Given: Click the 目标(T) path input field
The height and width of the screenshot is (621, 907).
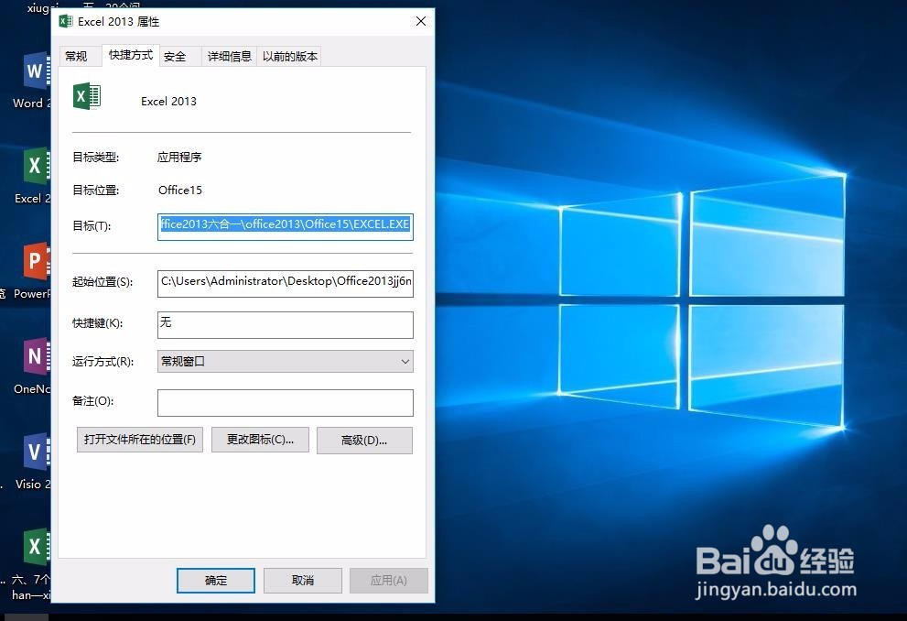Looking at the screenshot, I should coord(286,226).
